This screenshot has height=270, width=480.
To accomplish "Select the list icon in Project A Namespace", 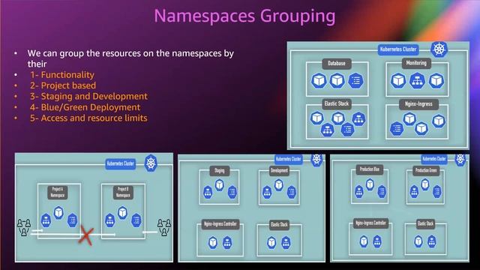I will point(72,220).
